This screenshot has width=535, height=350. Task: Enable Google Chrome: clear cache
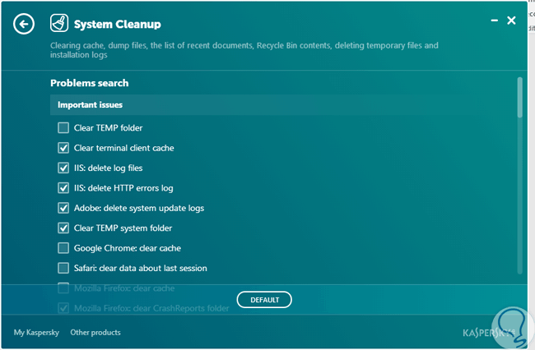click(x=63, y=248)
